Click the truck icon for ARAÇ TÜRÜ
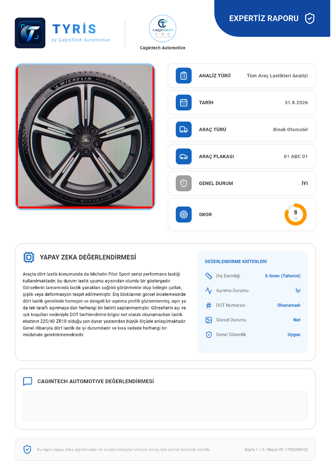This screenshot has width=331, height=468. click(x=184, y=129)
